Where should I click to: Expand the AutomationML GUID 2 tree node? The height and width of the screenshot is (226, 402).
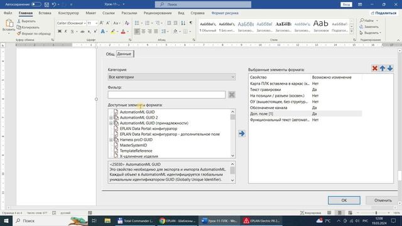pyautogui.click(x=111, y=117)
